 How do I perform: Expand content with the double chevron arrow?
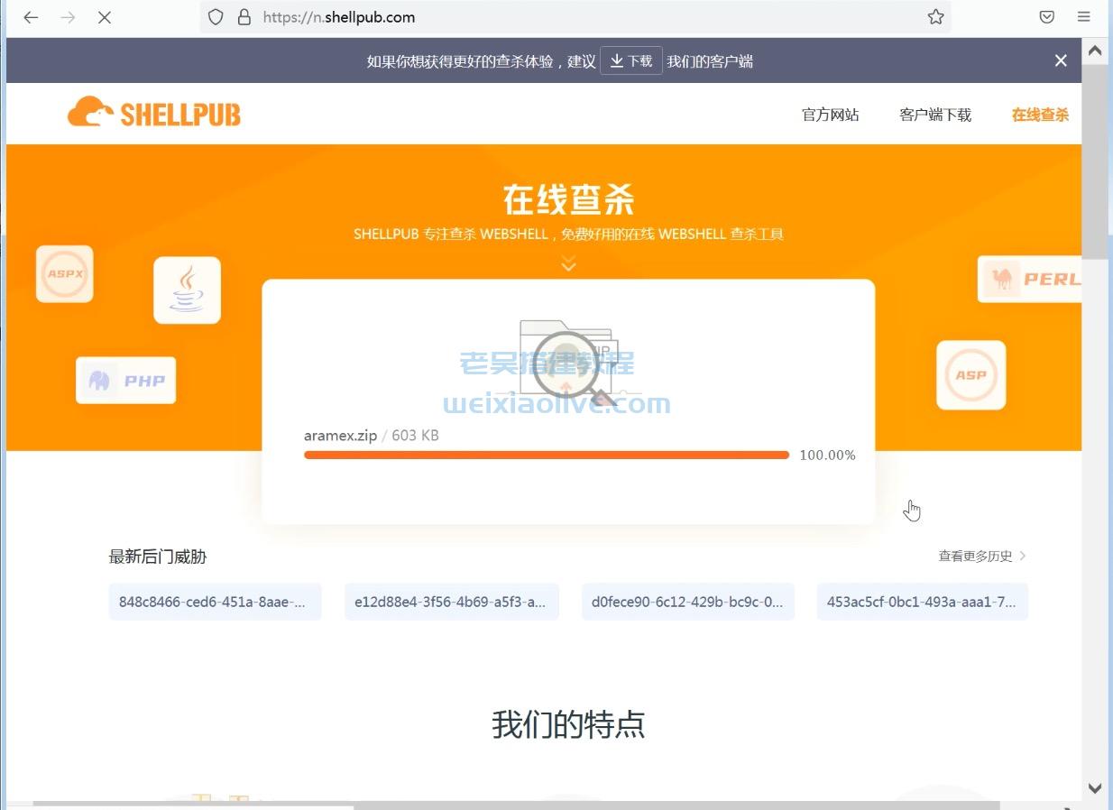pyautogui.click(x=567, y=263)
